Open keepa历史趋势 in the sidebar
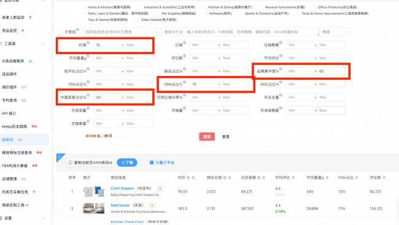This screenshot has width=399, height=225. click(x=14, y=126)
